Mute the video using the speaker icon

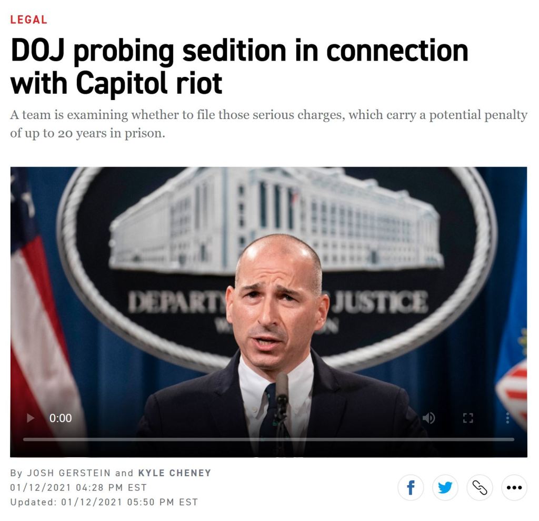tap(428, 418)
